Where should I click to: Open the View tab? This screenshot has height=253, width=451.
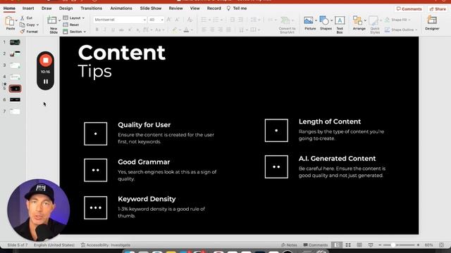[x=194, y=8]
